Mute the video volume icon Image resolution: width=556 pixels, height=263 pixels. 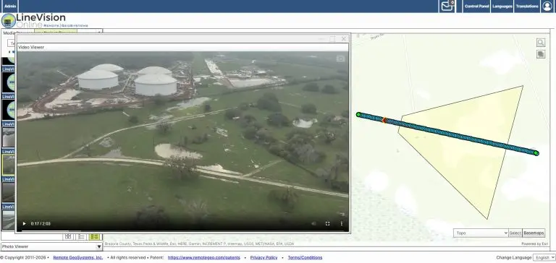(x=313, y=224)
